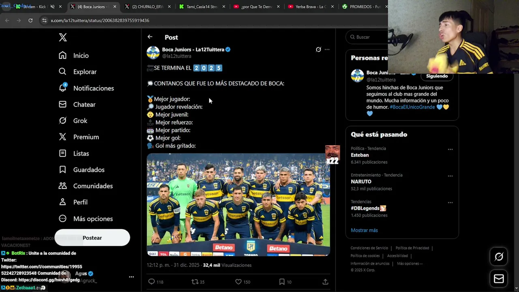Switch to the CHUPALO_ERW X tab
Viewport: 519px width, 292px height.
click(148, 6)
